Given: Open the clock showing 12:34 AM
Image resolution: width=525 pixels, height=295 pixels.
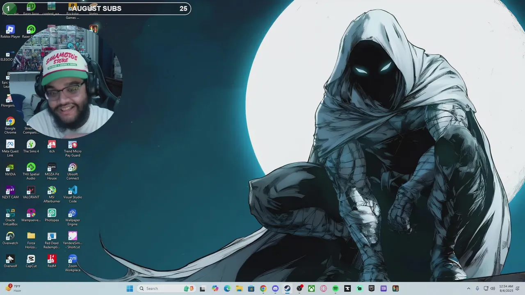Looking at the screenshot, I should [x=506, y=288].
